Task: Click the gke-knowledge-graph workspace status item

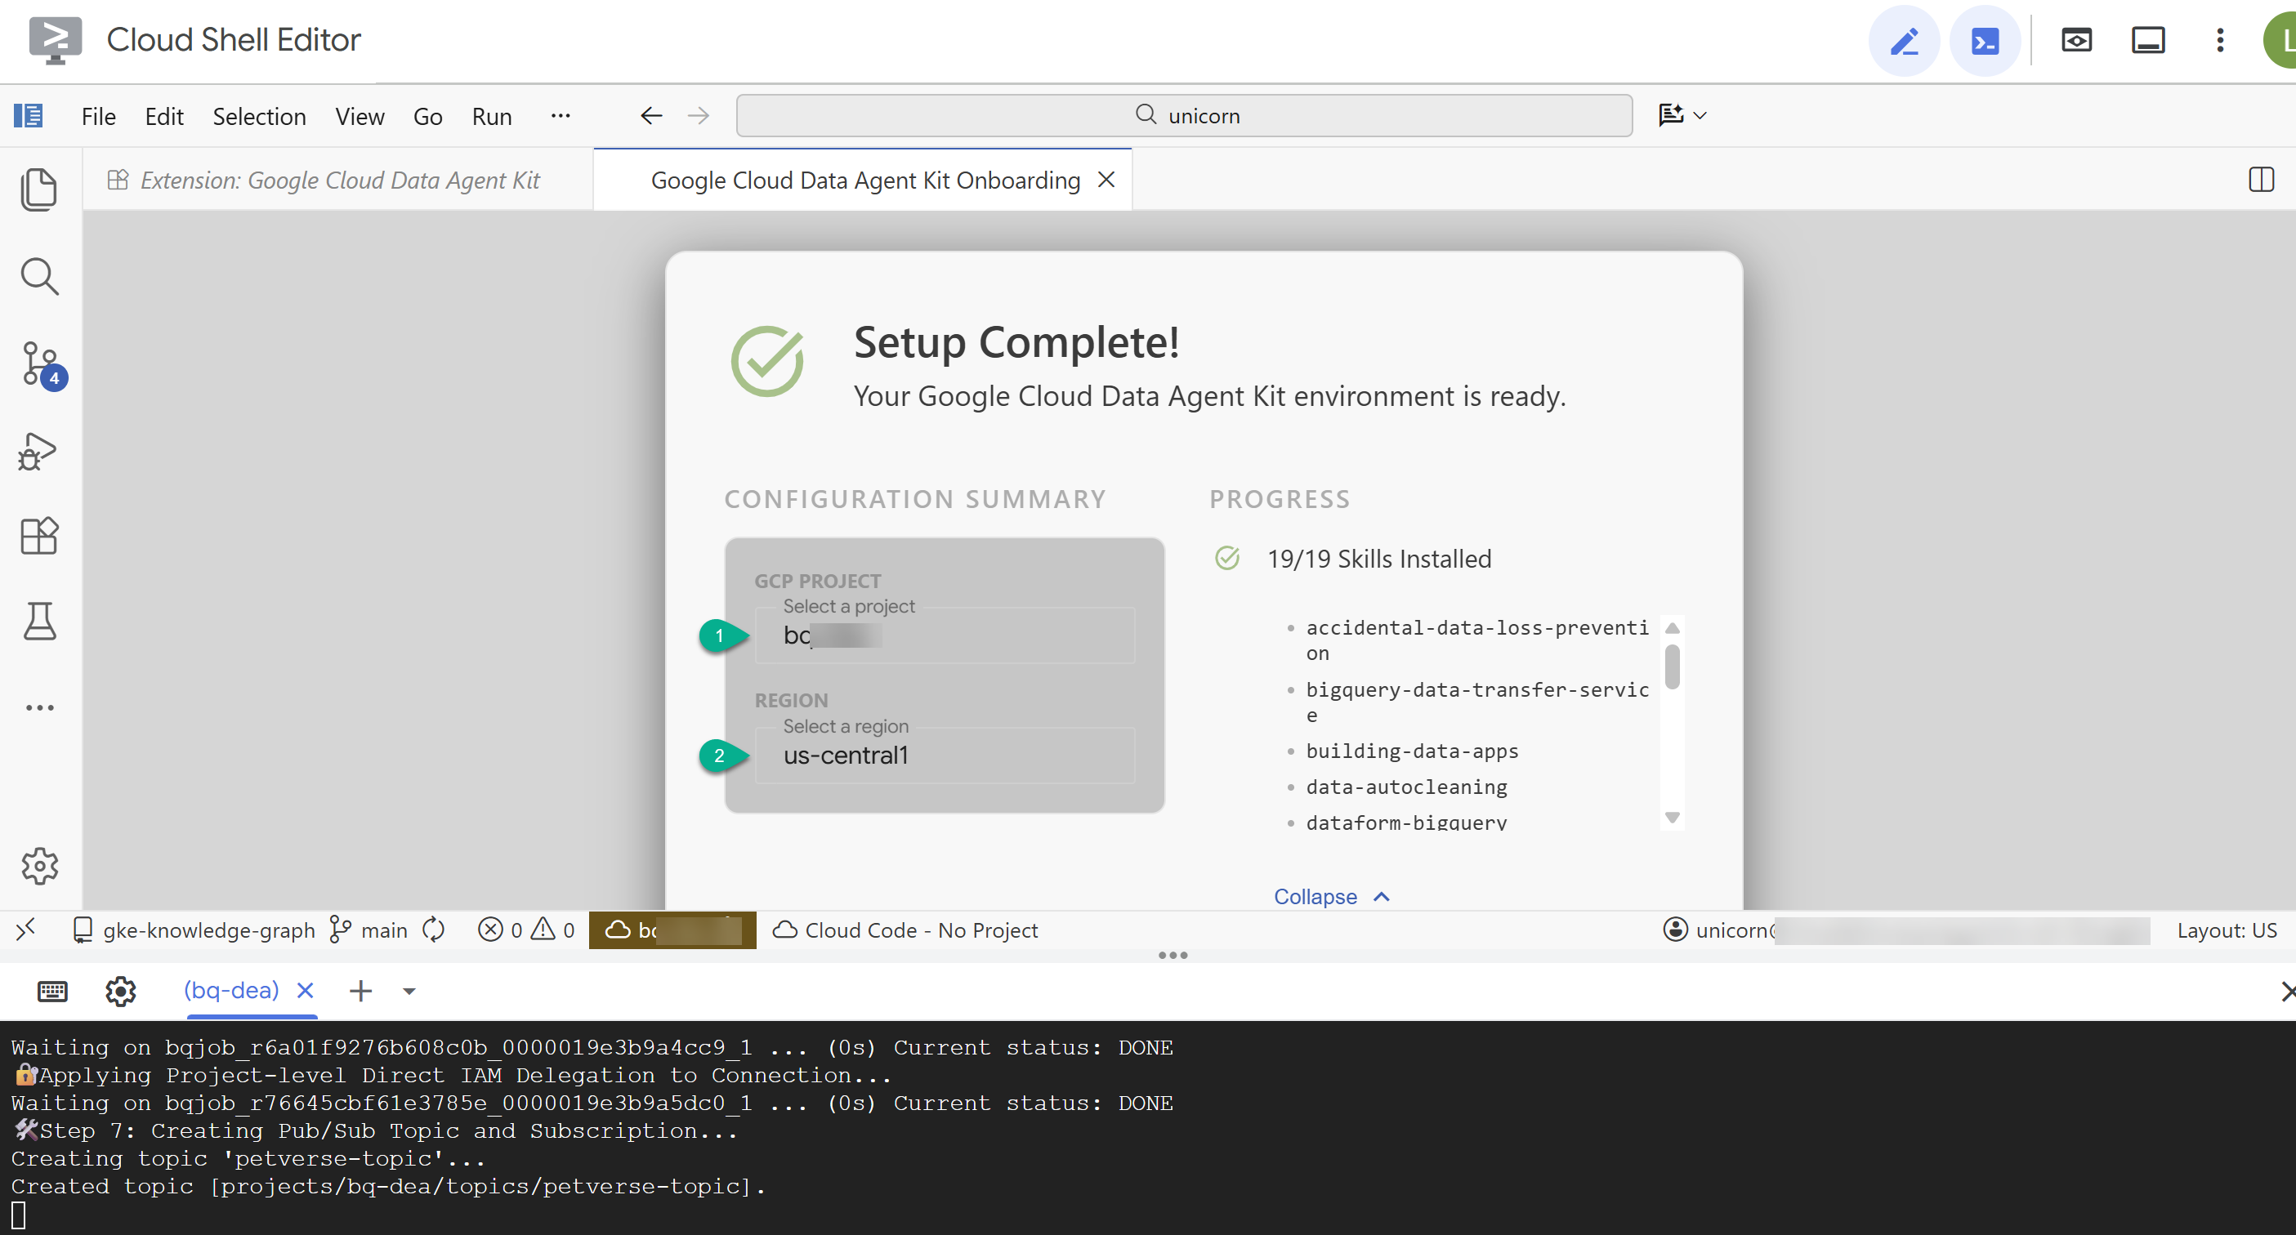Action: pos(194,930)
